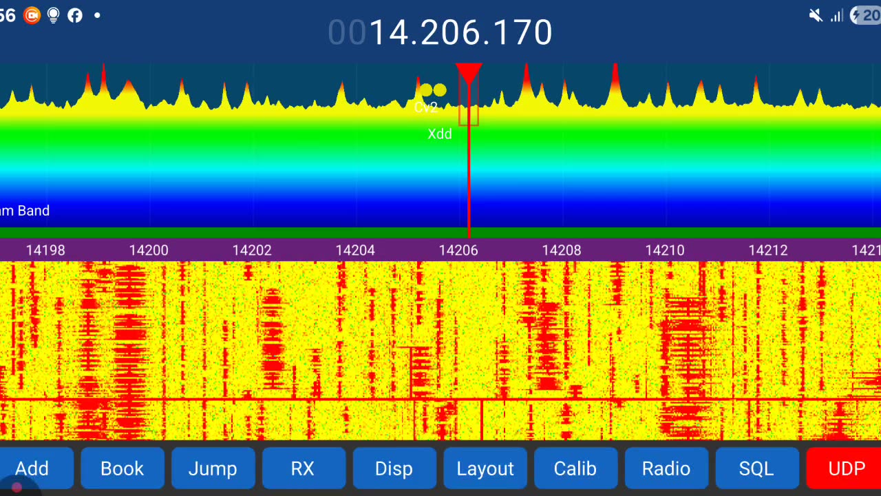
Task: Click the 14198 frequency scale label
Action: (x=45, y=250)
